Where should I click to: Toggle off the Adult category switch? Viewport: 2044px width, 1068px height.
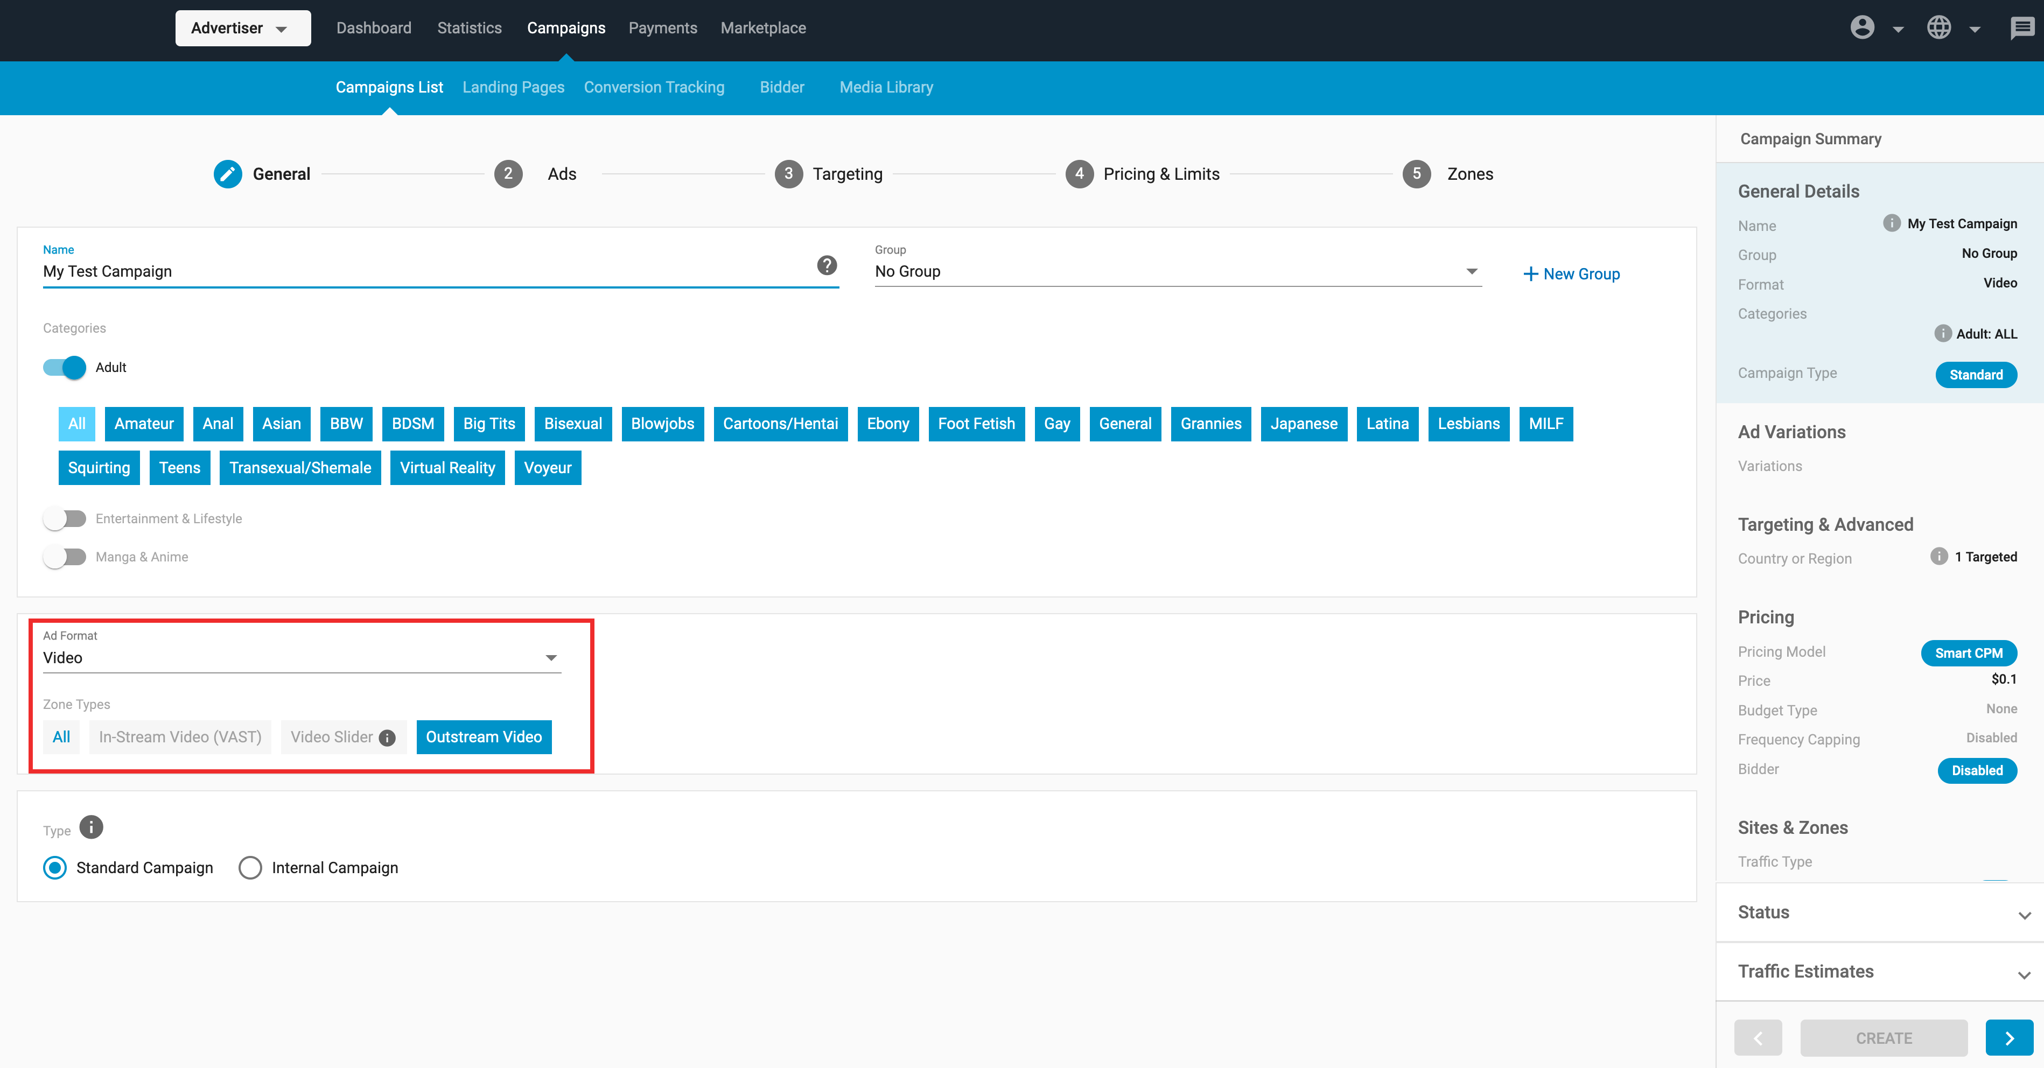[65, 367]
